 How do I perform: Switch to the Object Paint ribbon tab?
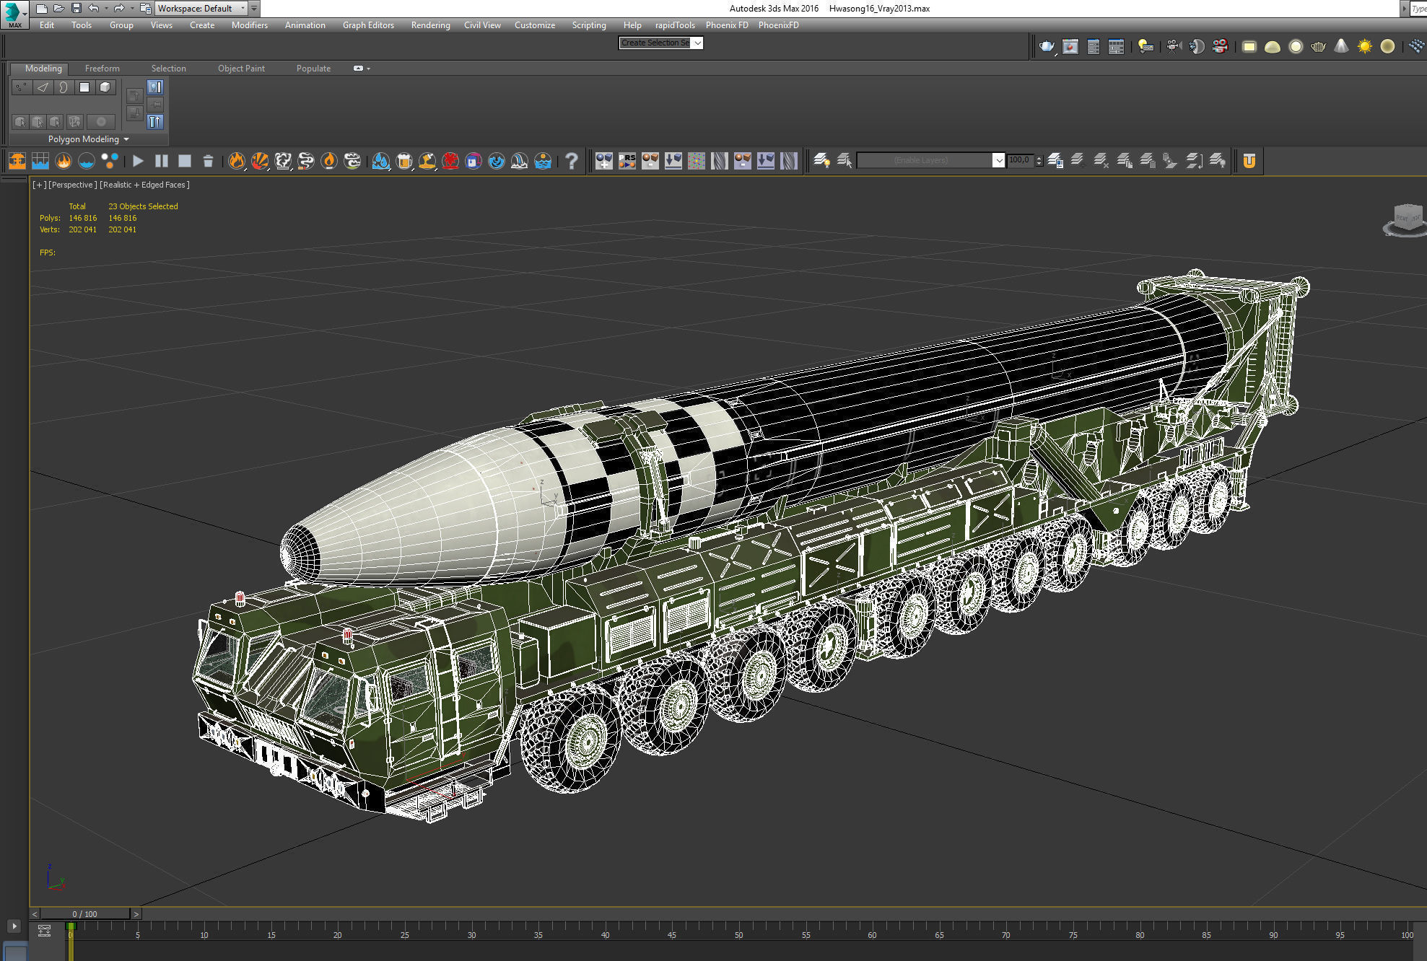[x=241, y=69]
